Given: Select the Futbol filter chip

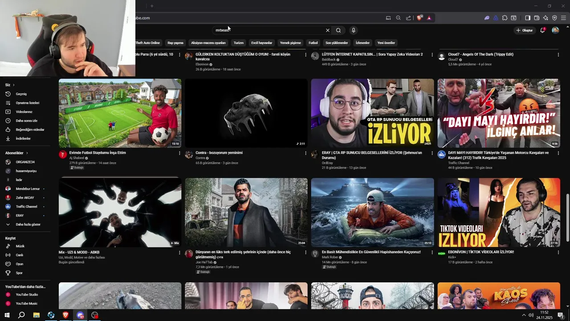Looking at the screenshot, I should click(x=313, y=43).
